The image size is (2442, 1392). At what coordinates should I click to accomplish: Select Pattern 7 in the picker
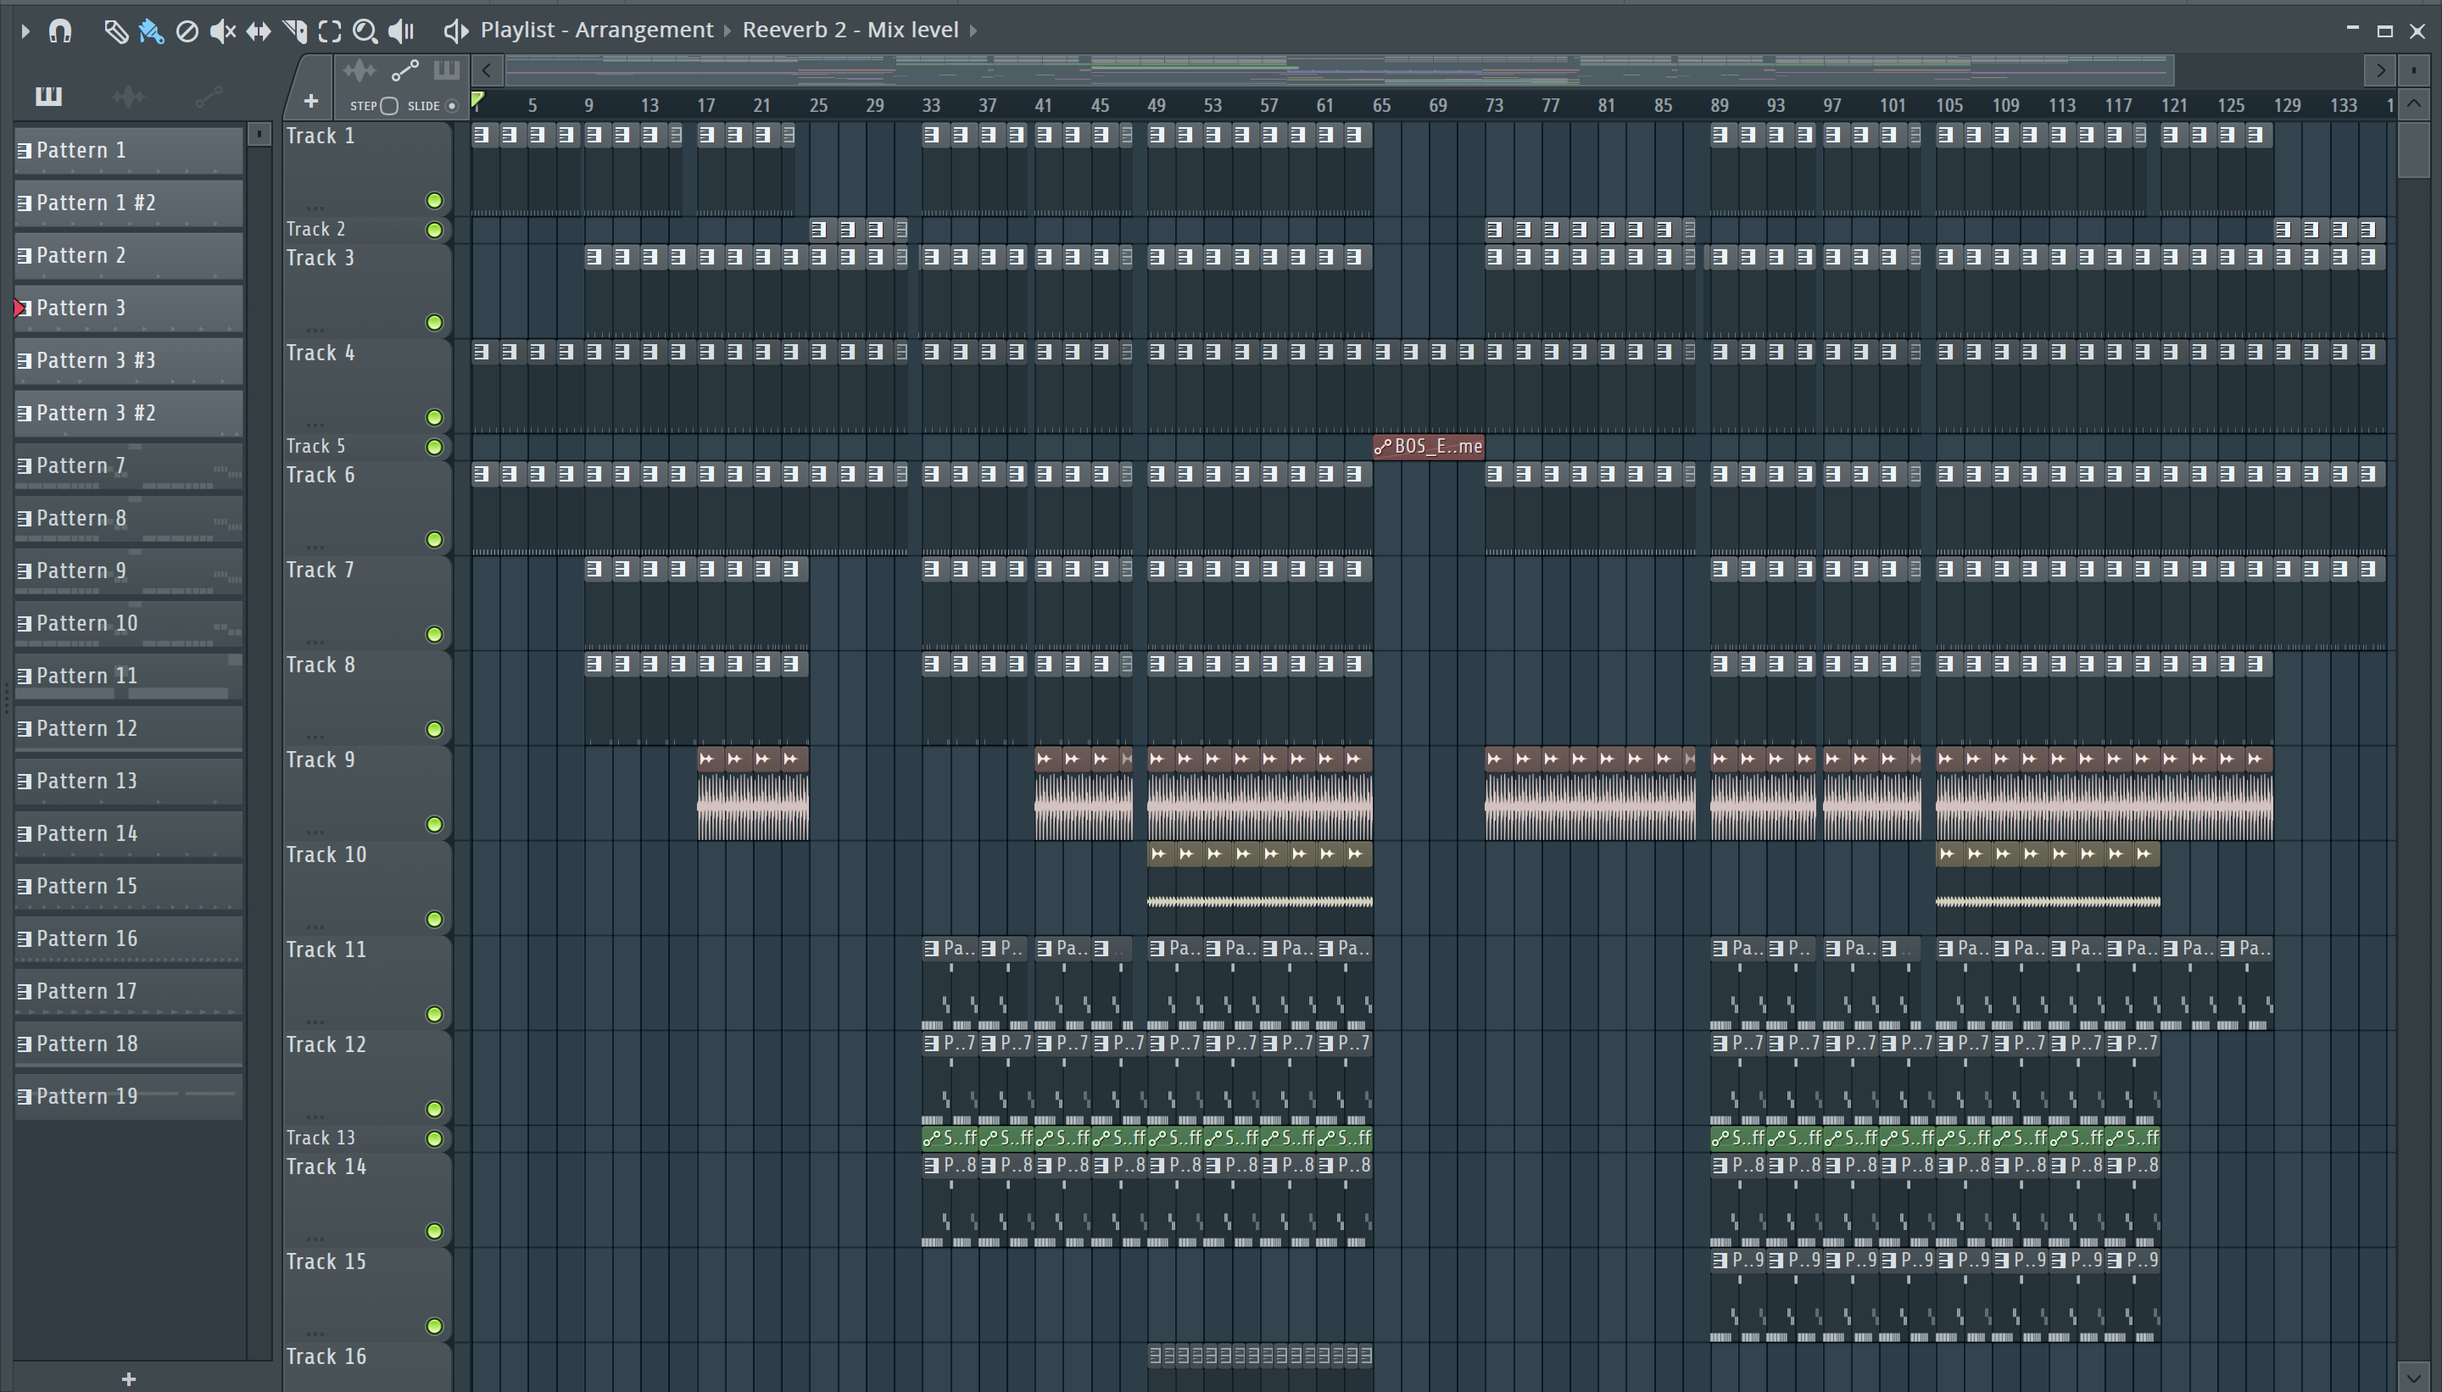[x=128, y=466]
